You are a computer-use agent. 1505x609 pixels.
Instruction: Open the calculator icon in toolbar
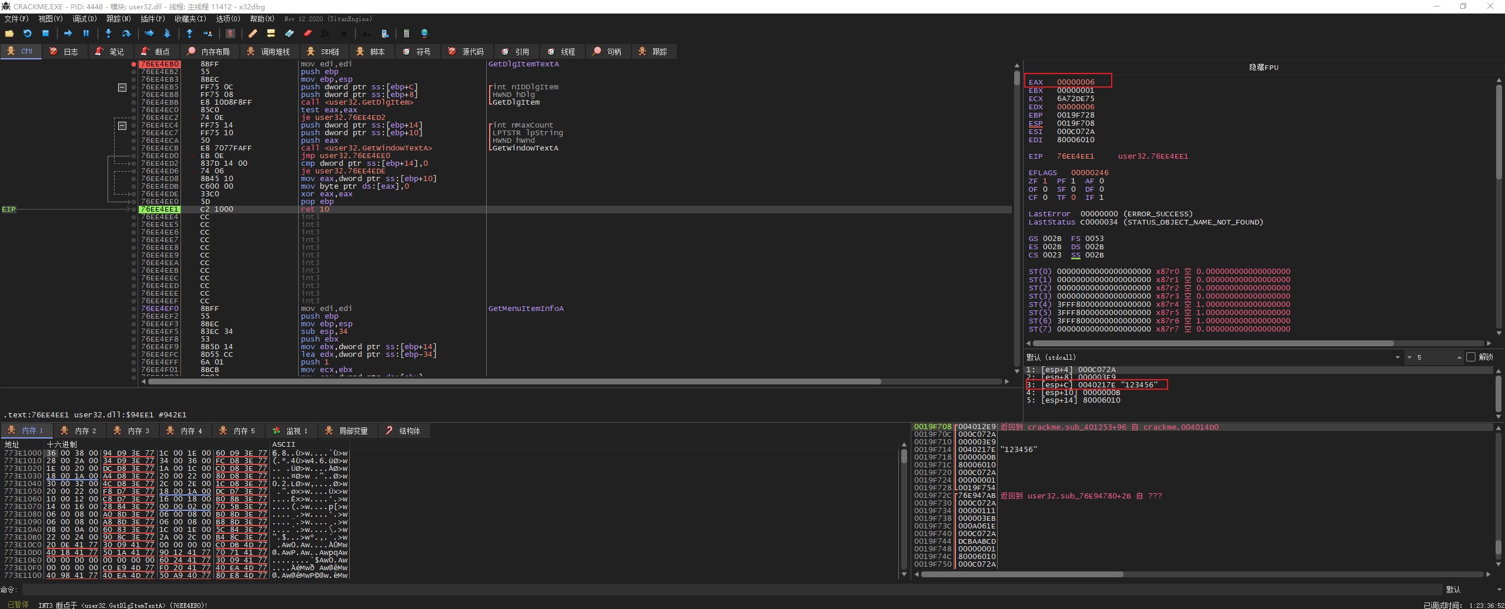[406, 34]
